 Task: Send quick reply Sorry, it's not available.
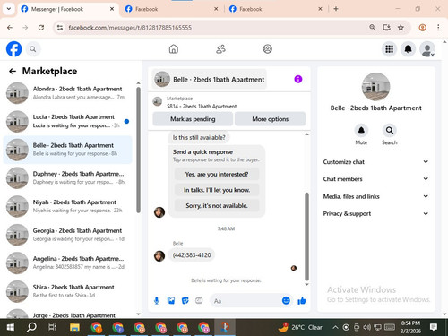[x=217, y=205]
